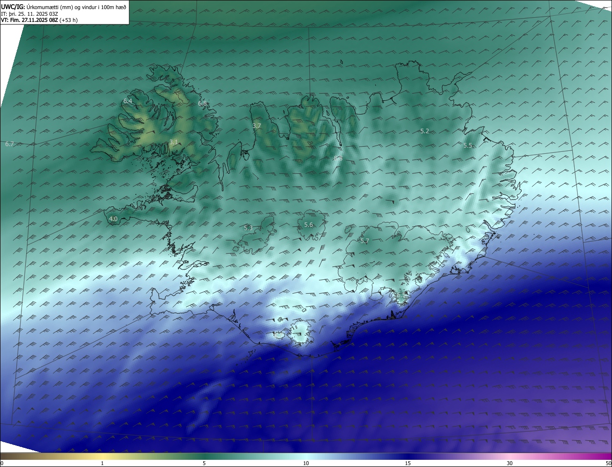Click the map value 3.1
Screen dimensions: 612x467
point(174,142)
